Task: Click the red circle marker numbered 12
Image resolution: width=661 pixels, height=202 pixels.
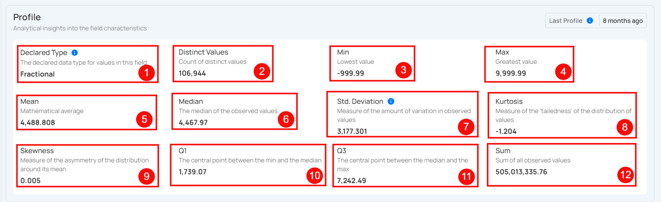Action: tap(625, 176)
